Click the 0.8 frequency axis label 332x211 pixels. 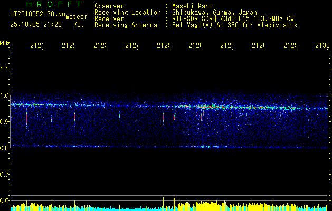pyautogui.click(x=4, y=148)
